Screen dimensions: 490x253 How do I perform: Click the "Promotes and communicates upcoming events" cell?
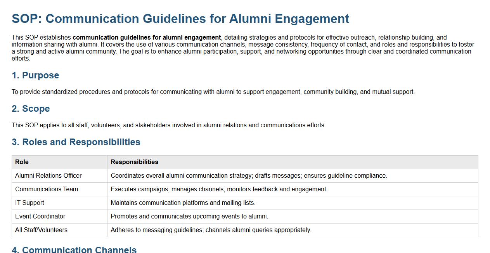click(x=189, y=217)
